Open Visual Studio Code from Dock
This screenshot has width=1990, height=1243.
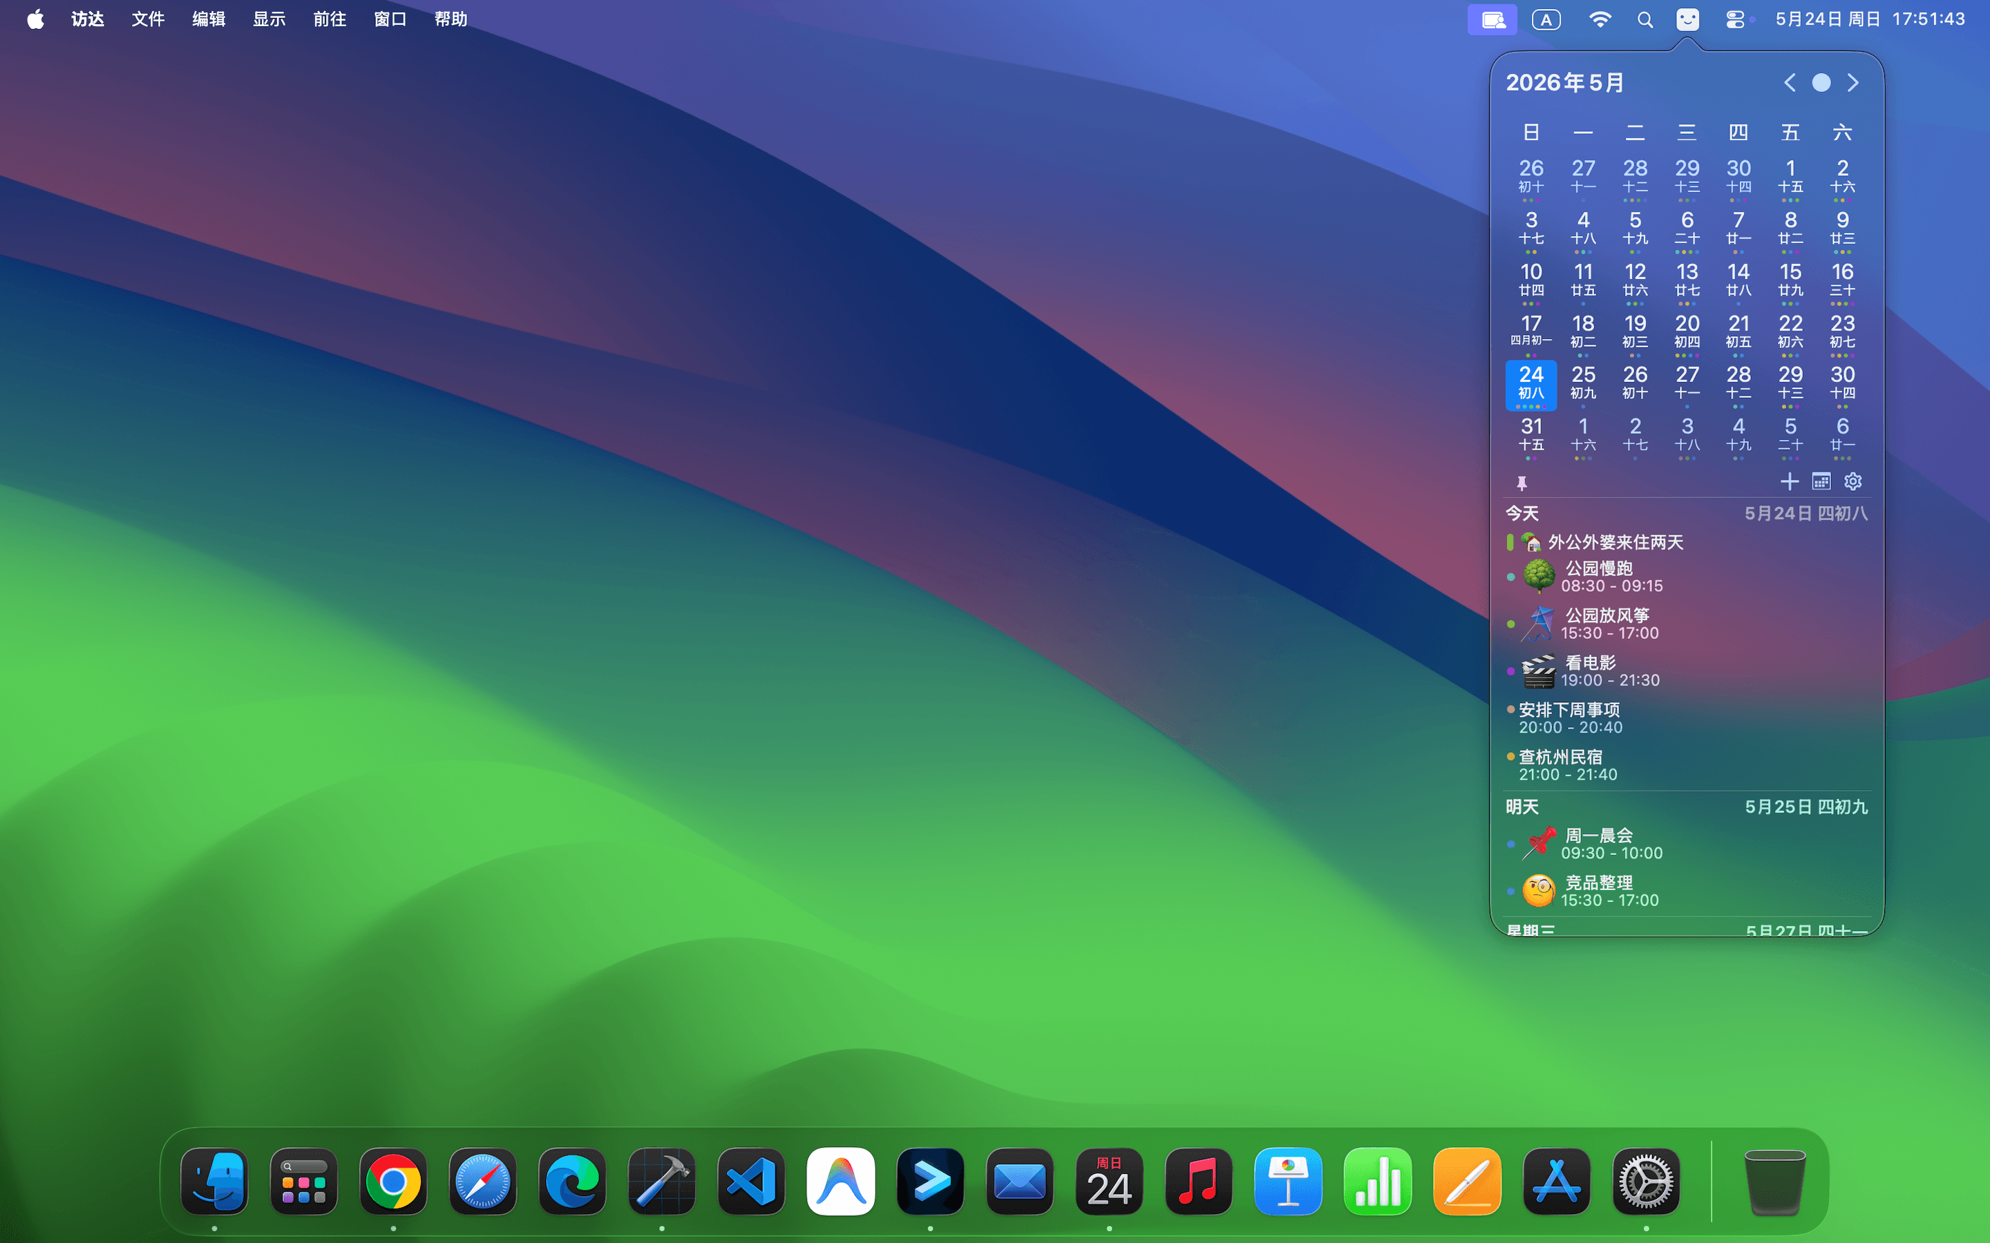751,1182
